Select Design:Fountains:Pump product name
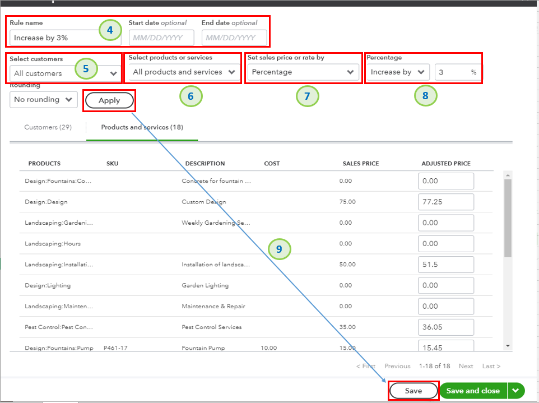This screenshot has height=403, width=539. coord(59,348)
